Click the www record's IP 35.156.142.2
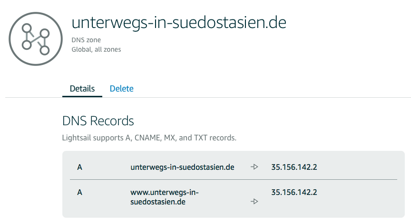Image resolution: width=411 pixels, height=222 pixels. (x=294, y=192)
